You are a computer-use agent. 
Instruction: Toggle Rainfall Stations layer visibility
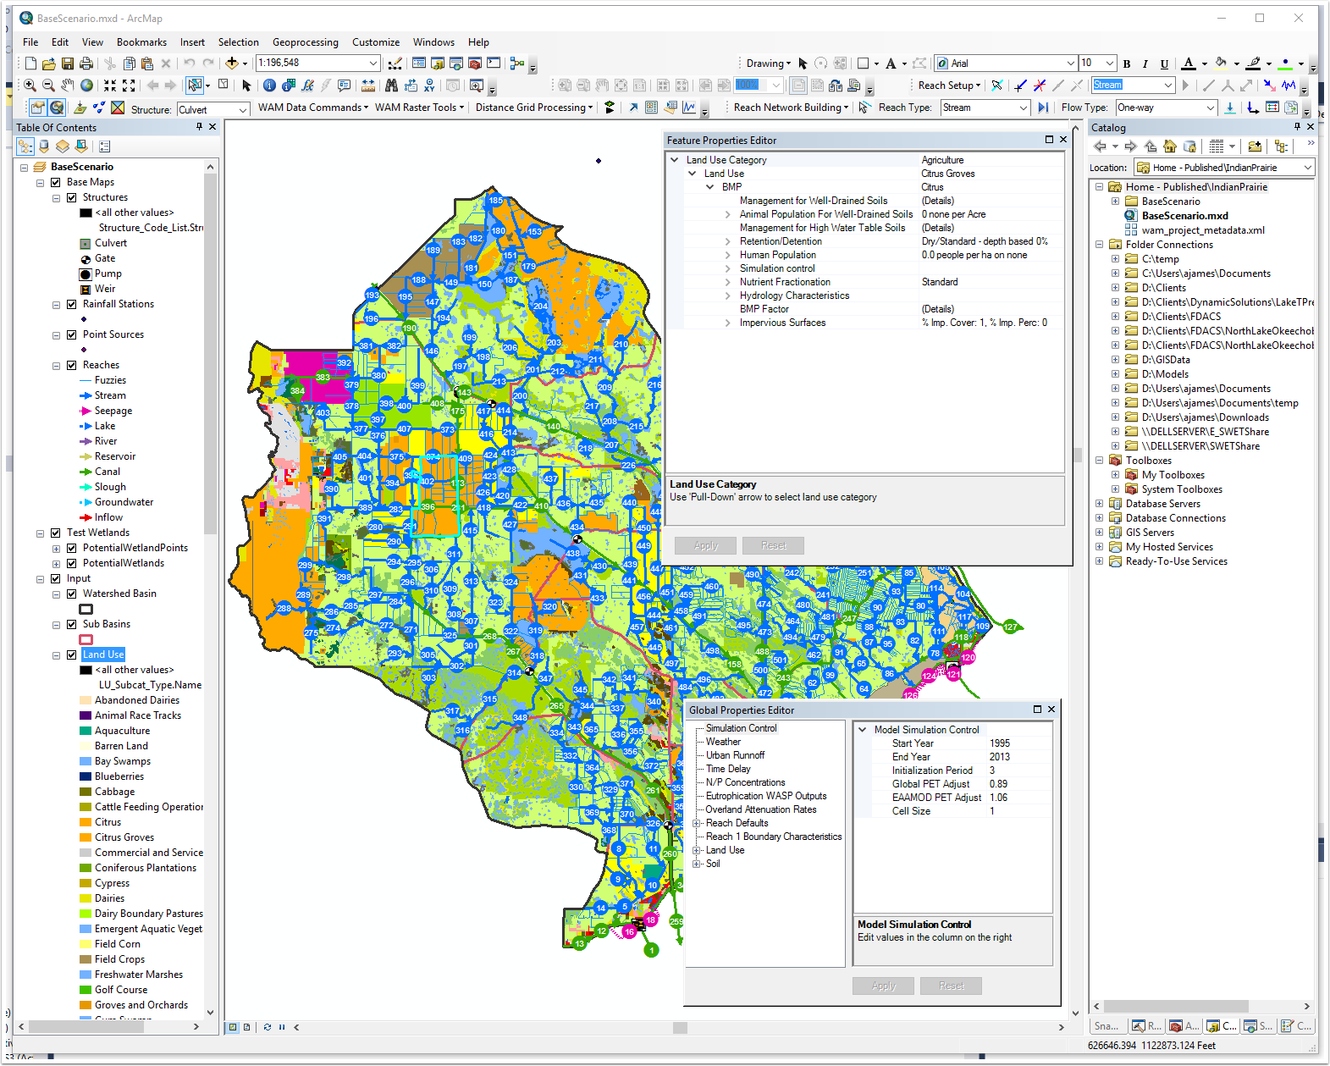coord(72,304)
